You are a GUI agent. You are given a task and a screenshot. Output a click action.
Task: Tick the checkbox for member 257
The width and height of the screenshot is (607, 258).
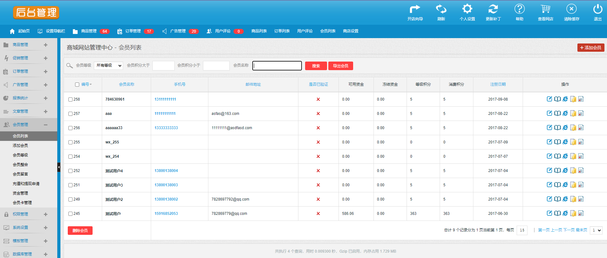point(70,114)
